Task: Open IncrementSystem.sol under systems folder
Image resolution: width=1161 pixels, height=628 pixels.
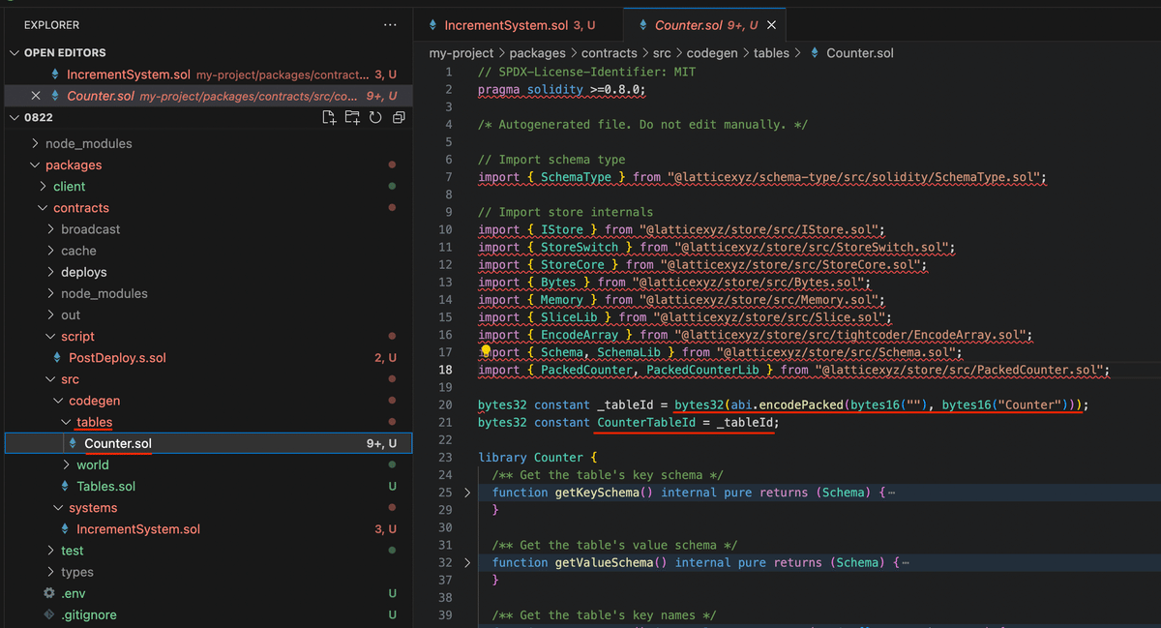Action: pos(209,529)
